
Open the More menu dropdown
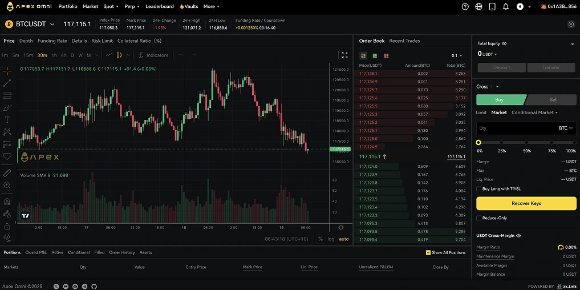[x=211, y=6]
